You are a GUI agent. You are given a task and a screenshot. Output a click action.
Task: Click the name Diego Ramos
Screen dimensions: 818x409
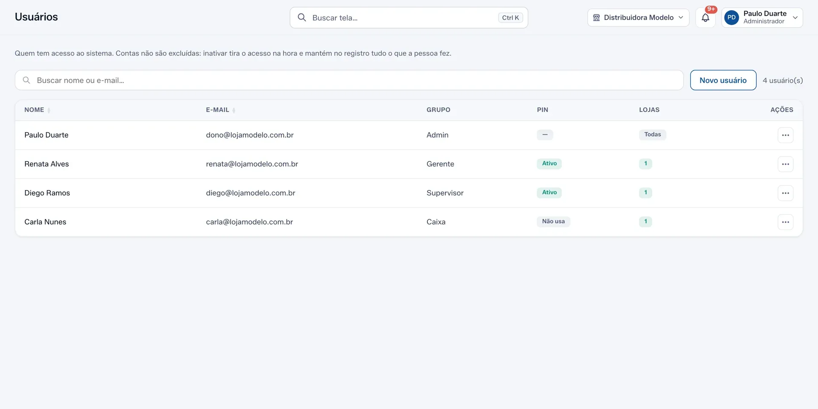pyautogui.click(x=47, y=193)
